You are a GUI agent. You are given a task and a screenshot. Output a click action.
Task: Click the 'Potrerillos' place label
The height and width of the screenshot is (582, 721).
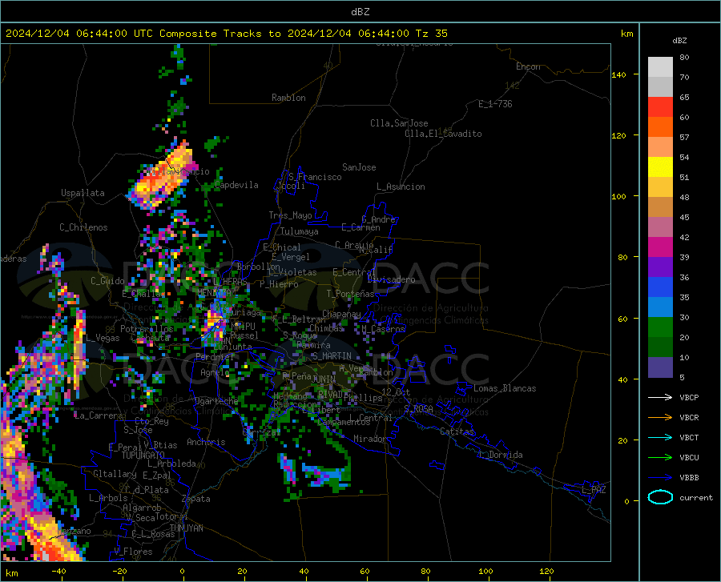(x=147, y=329)
